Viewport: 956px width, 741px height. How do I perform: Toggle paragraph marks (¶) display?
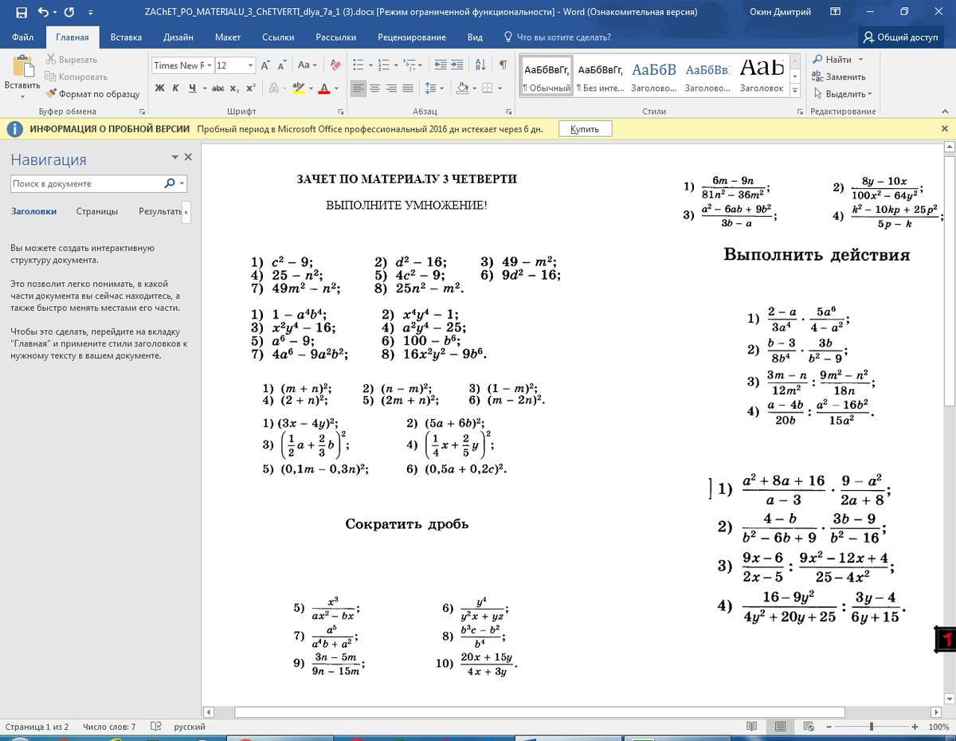coord(503,65)
